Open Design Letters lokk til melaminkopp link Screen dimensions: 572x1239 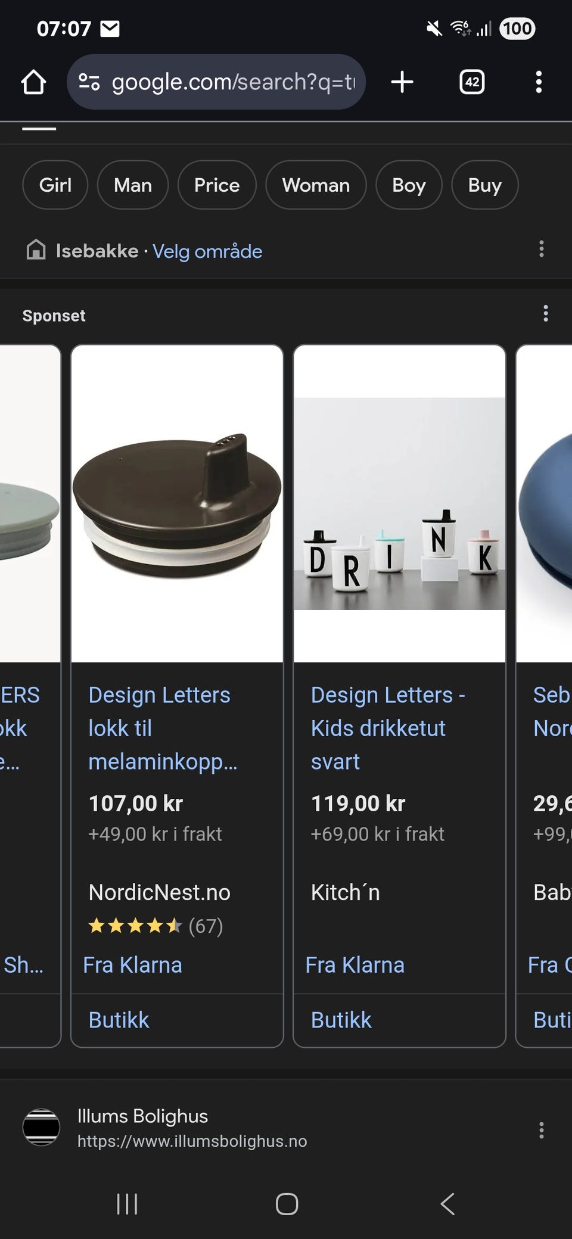click(x=163, y=729)
